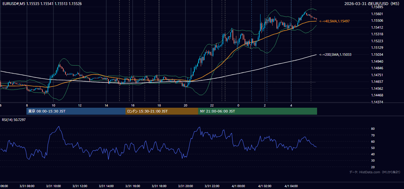Select the '2026-03-31 のEUR/USD (M5)' chart title
The height and width of the screenshot is (189, 404).
pos(372,4)
